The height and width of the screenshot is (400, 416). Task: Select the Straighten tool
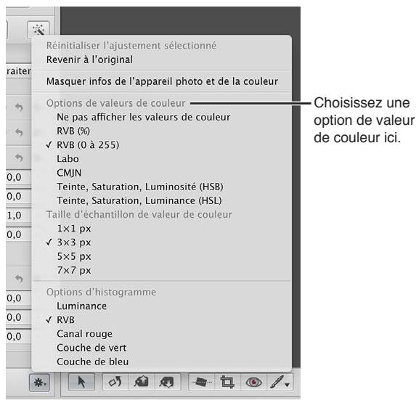(202, 382)
